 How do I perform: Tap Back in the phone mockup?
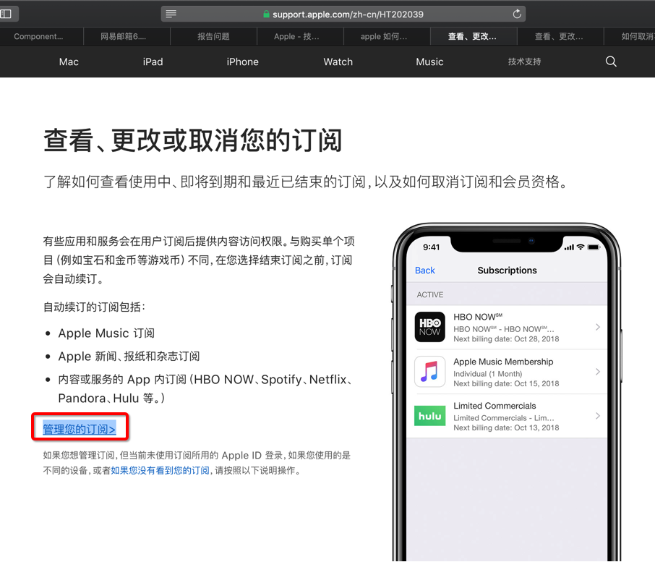pyautogui.click(x=425, y=271)
